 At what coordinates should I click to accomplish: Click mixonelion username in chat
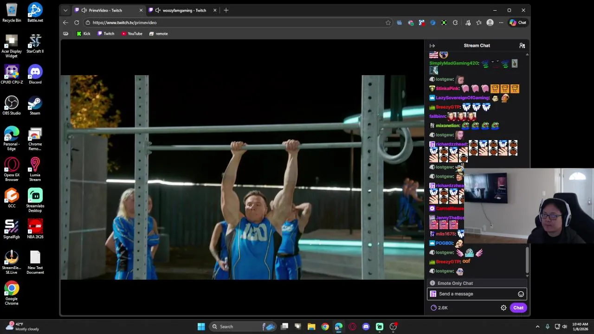(448, 126)
